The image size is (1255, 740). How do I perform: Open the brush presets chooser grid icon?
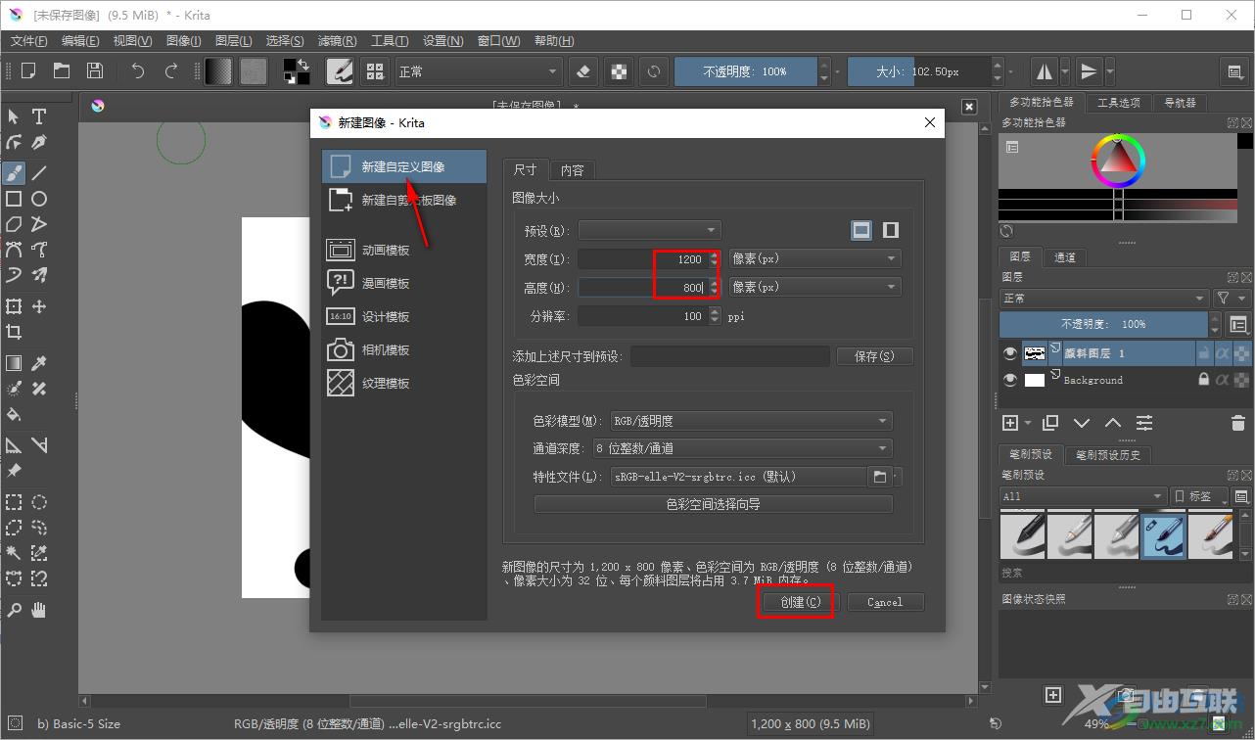(374, 71)
